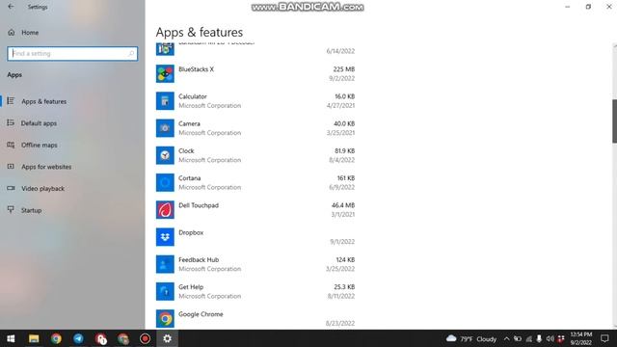Select the BlueStacks X entry name
The width and height of the screenshot is (617, 347).
196,69
